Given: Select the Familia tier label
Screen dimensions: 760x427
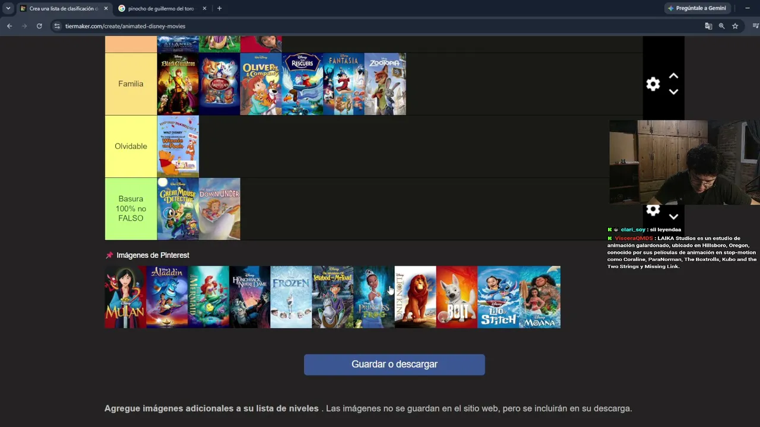Looking at the screenshot, I should point(131,84).
